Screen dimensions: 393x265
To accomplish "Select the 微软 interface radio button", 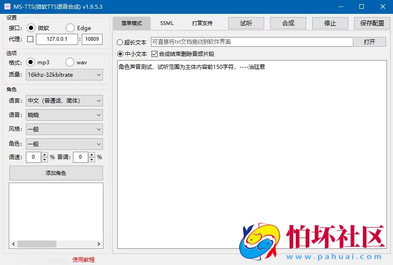I will (x=31, y=28).
